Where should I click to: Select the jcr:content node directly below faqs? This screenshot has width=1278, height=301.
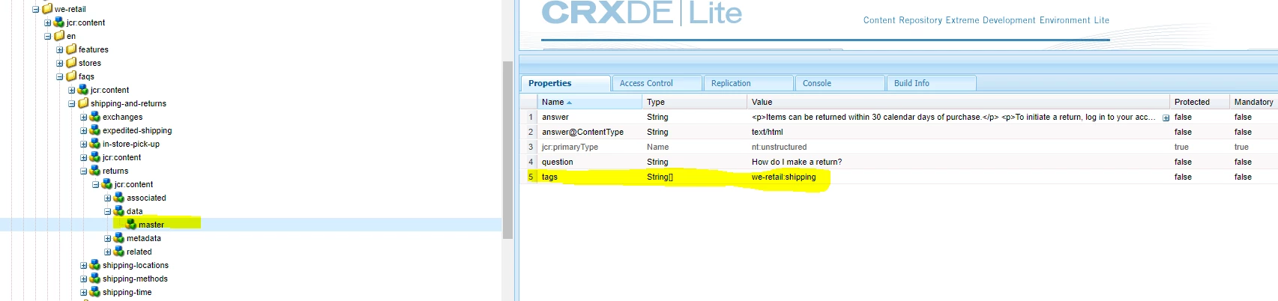109,91
